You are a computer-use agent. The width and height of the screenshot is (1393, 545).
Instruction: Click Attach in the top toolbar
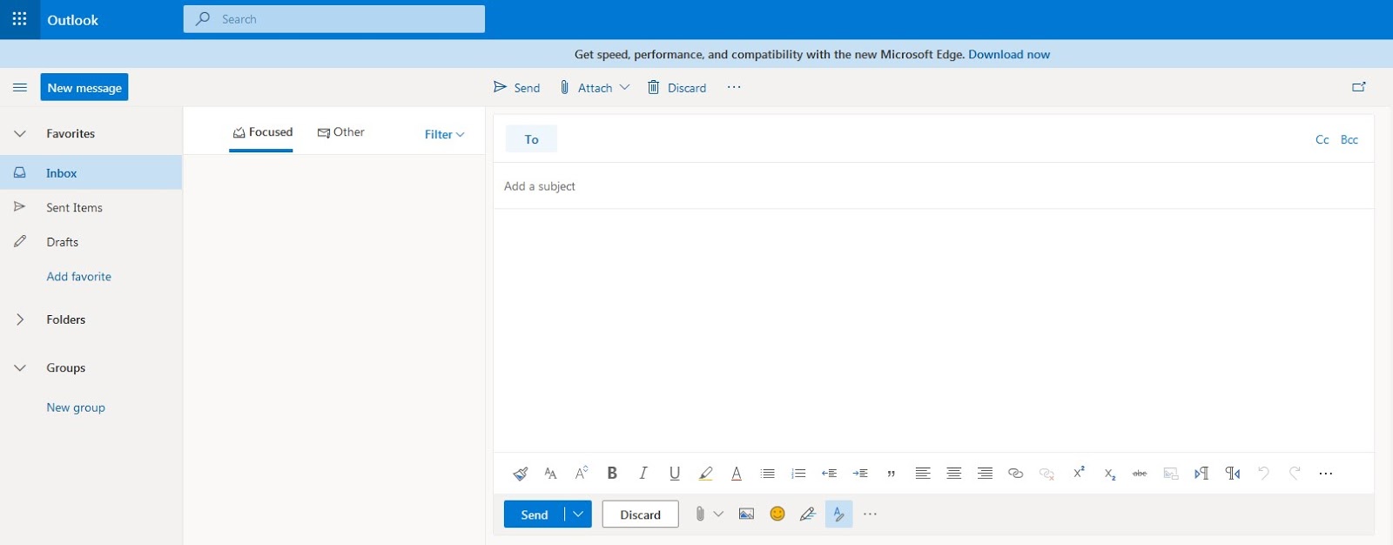point(585,88)
